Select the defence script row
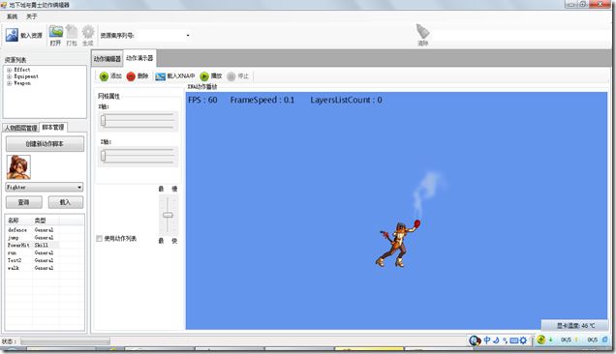This screenshot has height=354, width=616. (x=45, y=230)
